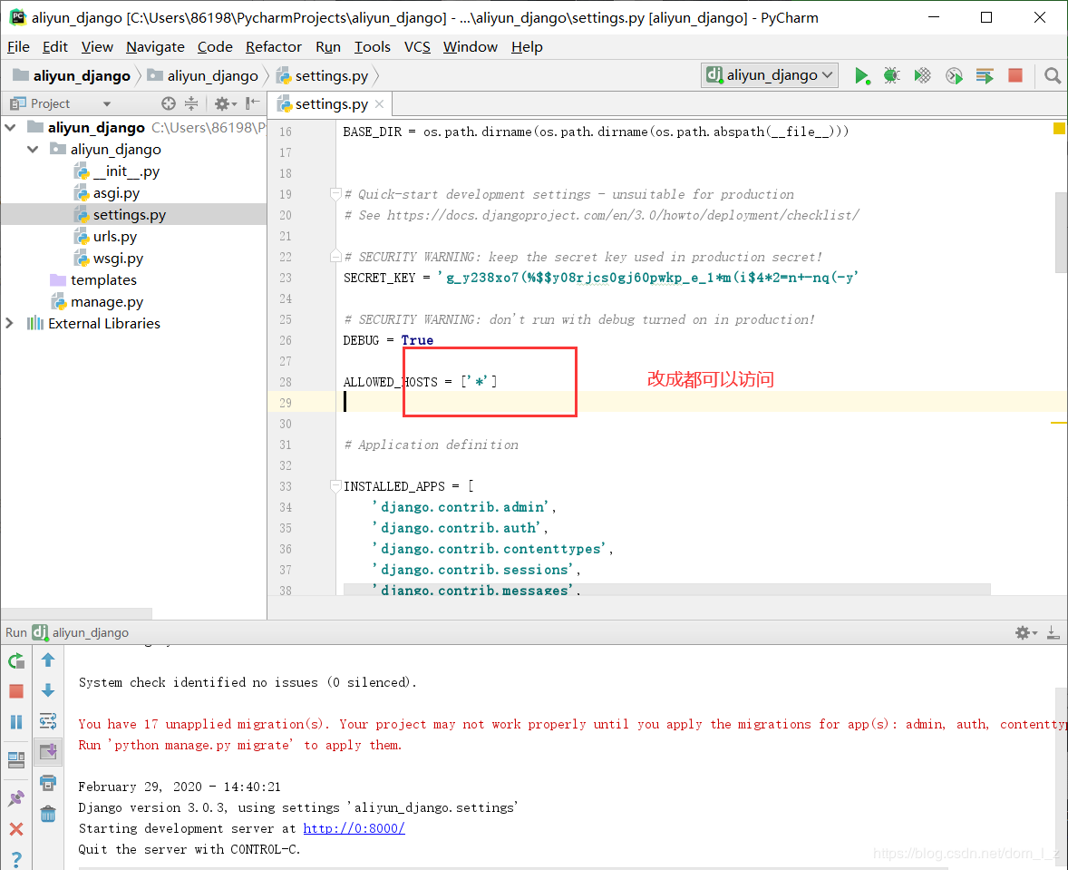
Task: Open the http://0:8000/ server link
Action: 354,828
